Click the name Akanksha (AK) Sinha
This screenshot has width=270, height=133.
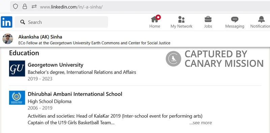[40, 37]
